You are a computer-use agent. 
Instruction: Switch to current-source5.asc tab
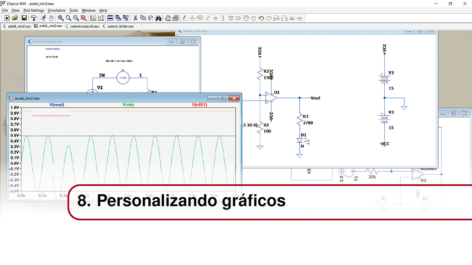(x=82, y=26)
